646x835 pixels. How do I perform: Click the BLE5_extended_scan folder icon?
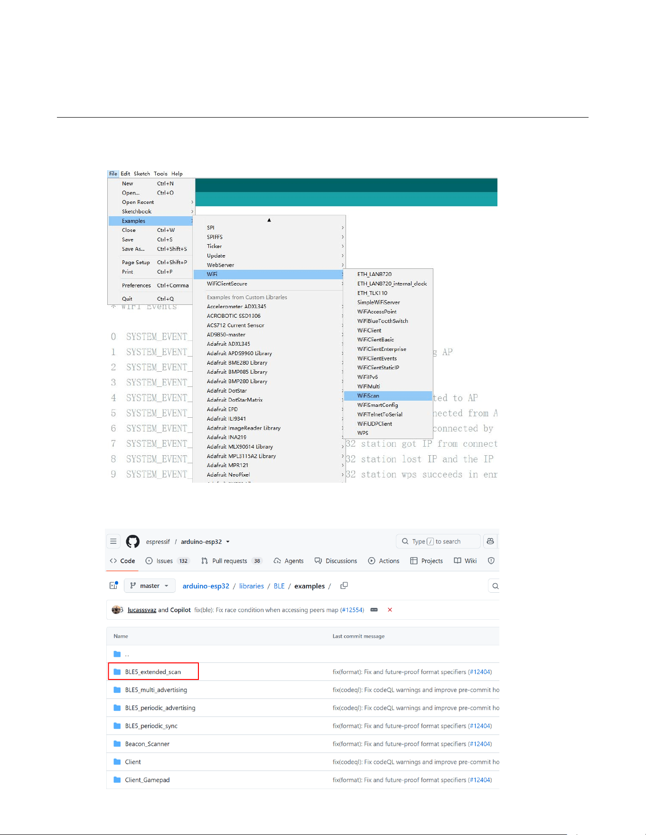[x=117, y=671]
